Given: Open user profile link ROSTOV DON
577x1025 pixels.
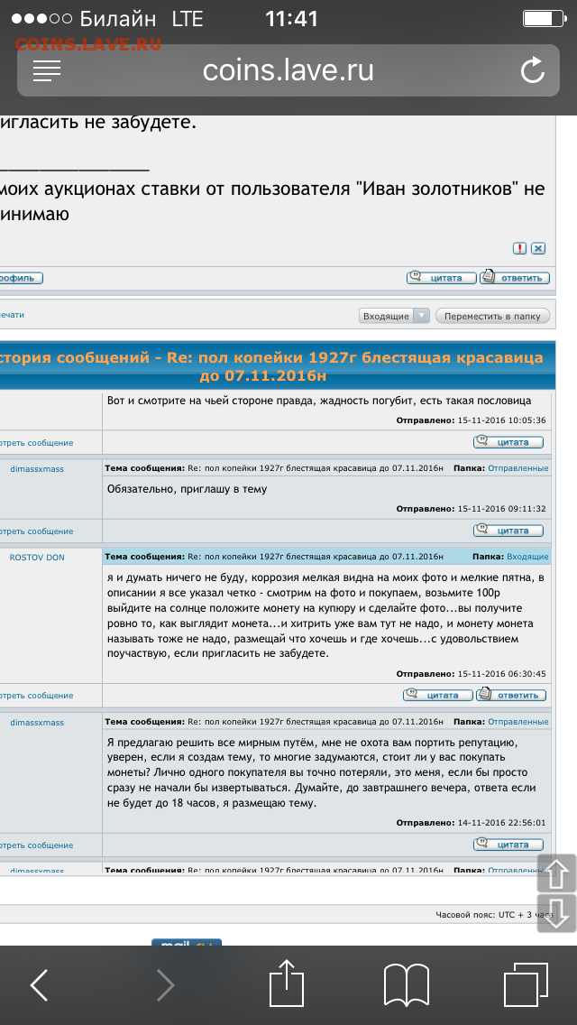Looking at the screenshot, I should (37, 557).
